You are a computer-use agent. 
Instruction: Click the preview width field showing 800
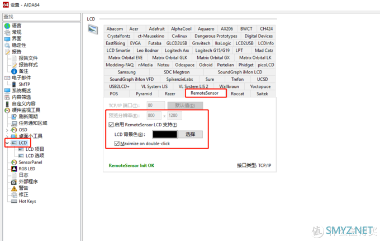[154, 115]
